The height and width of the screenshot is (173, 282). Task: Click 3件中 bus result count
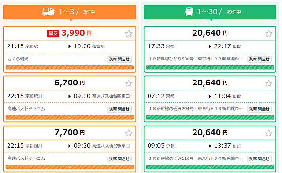tap(89, 12)
